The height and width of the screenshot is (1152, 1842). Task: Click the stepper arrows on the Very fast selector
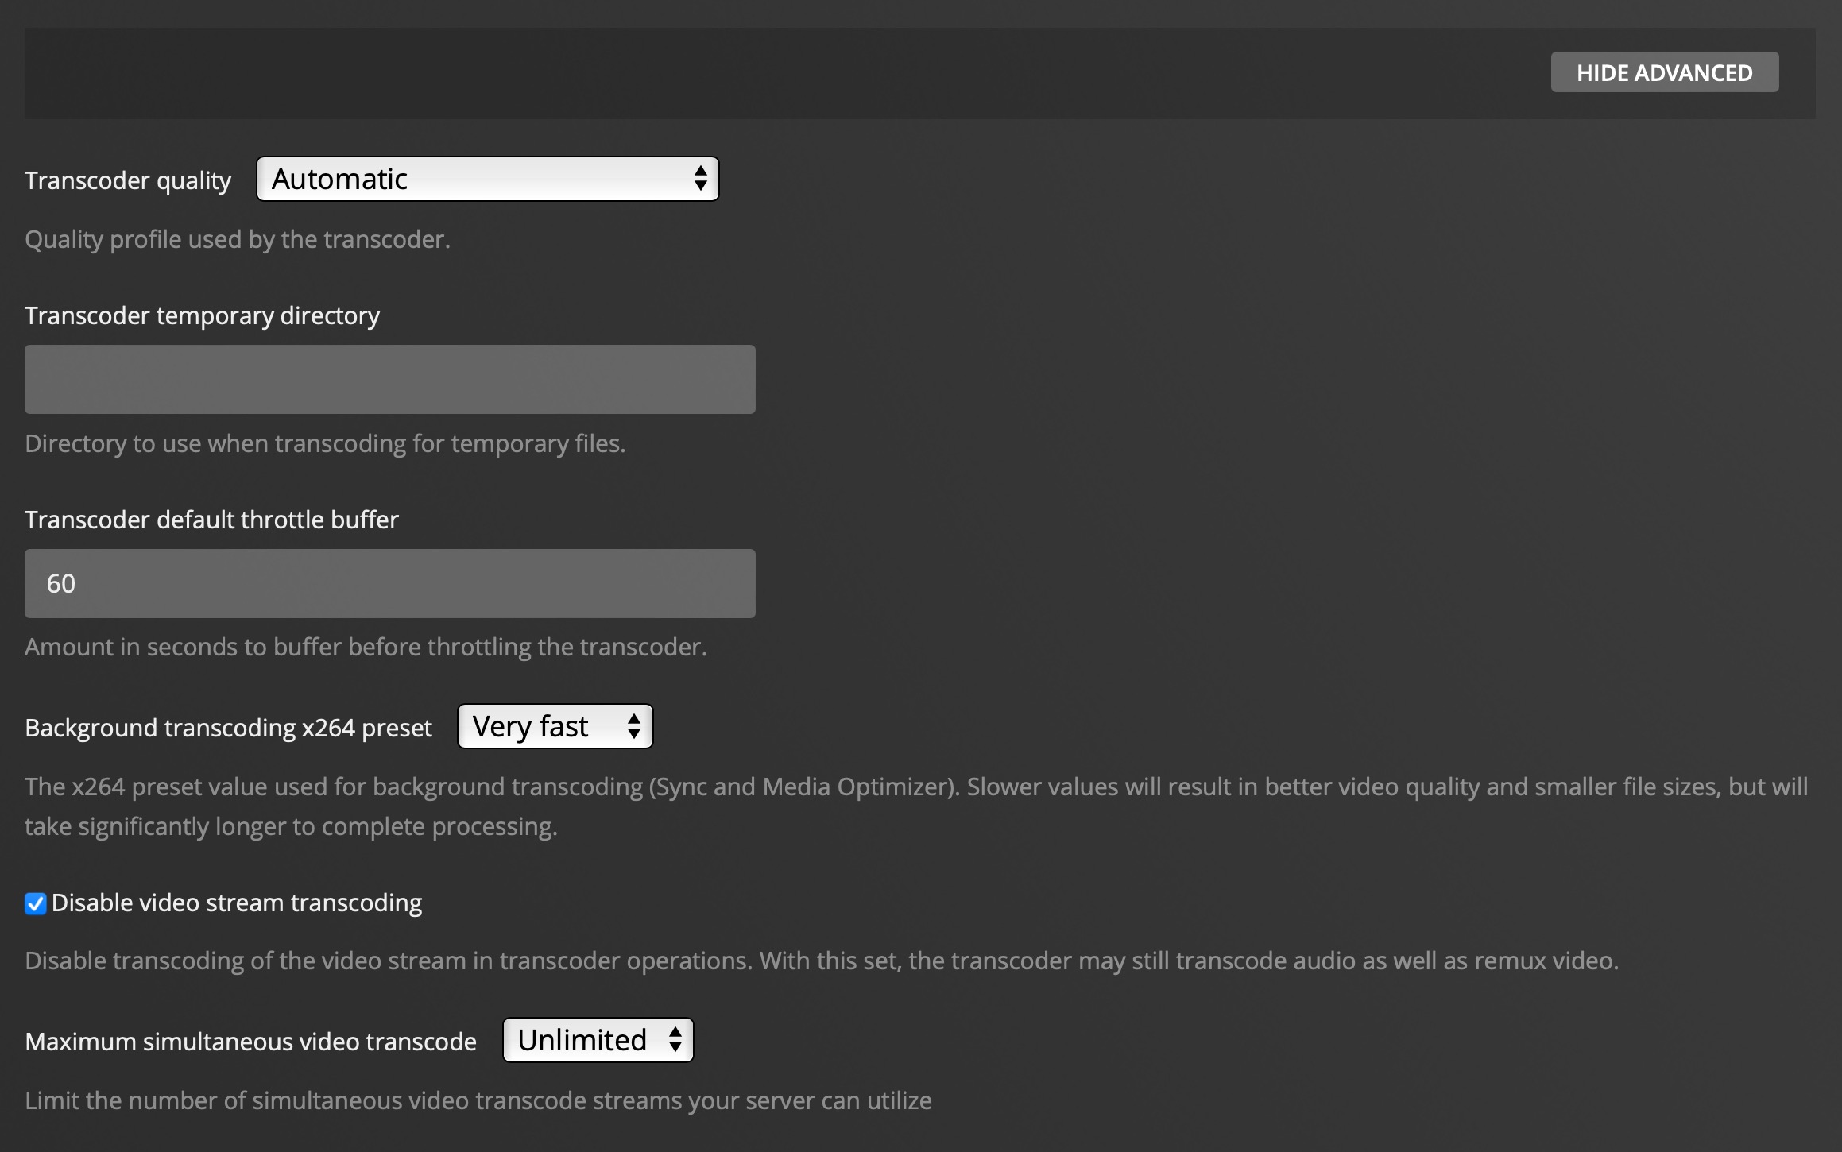[633, 725]
